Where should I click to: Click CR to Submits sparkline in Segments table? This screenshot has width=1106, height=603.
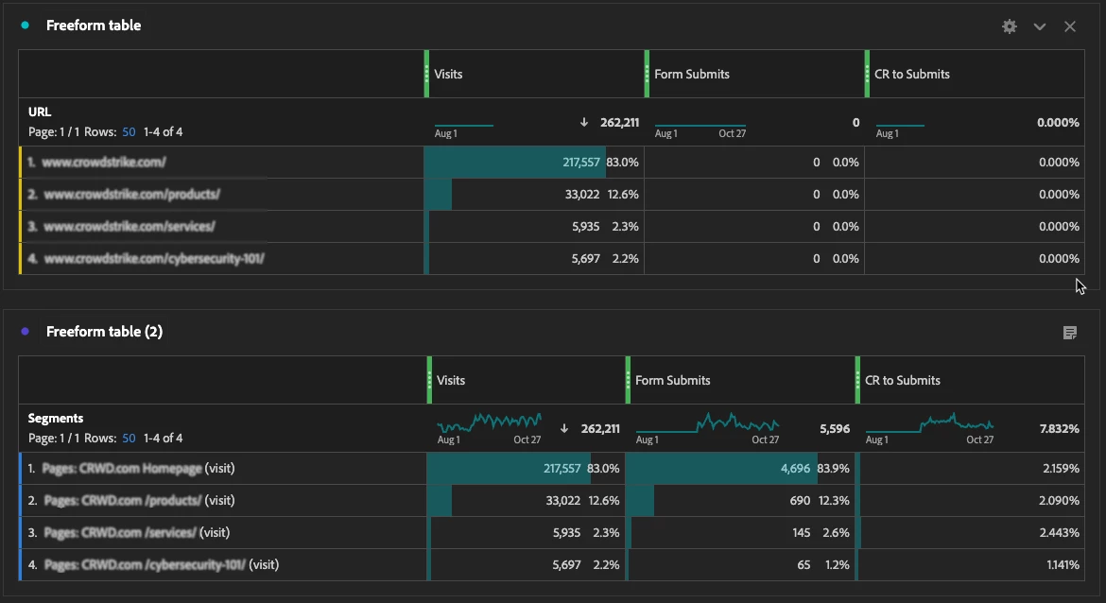coord(929,422)
